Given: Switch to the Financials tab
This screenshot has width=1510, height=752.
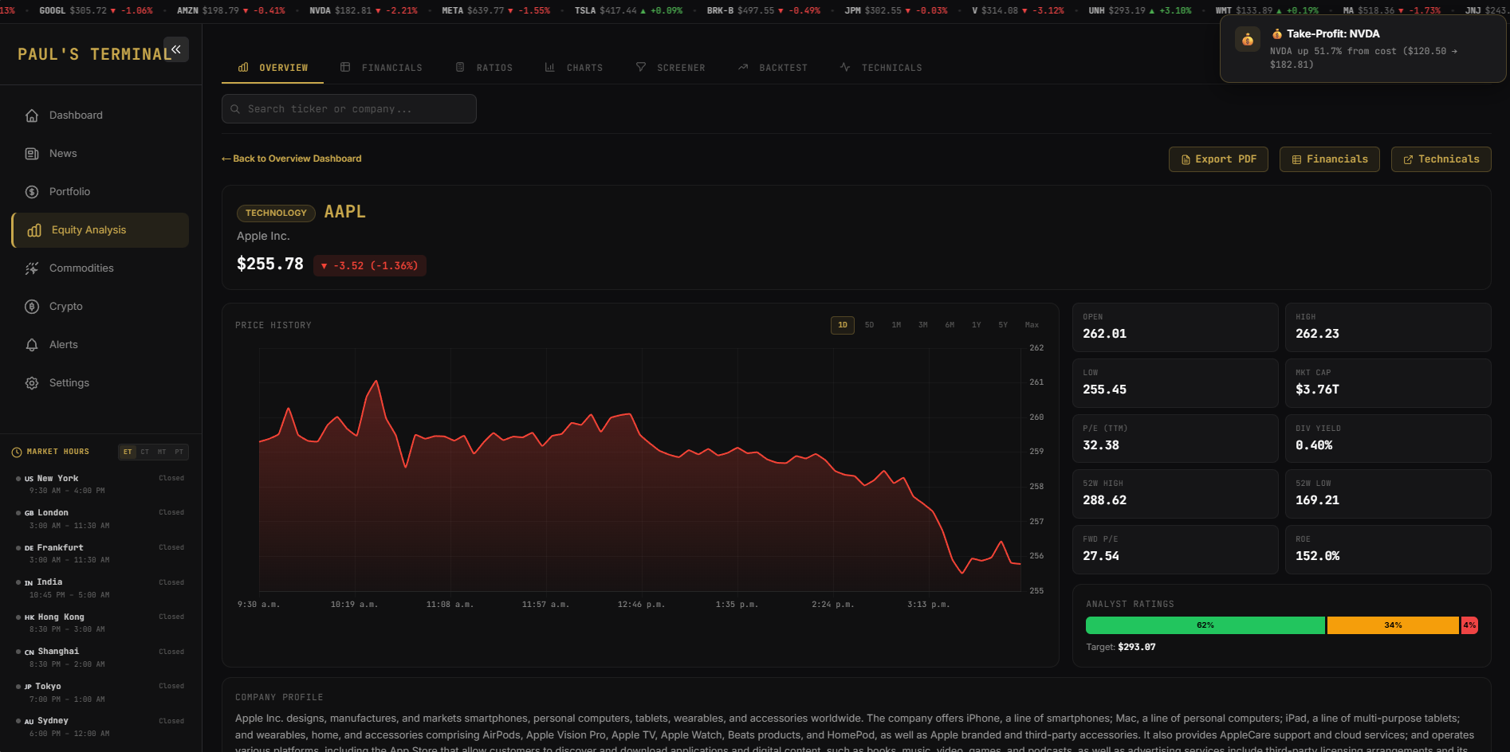Looking at the screenshot, I should [x=383, y=68].
